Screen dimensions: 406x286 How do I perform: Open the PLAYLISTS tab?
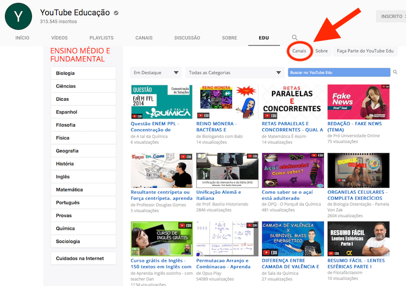tap(101, 38)
